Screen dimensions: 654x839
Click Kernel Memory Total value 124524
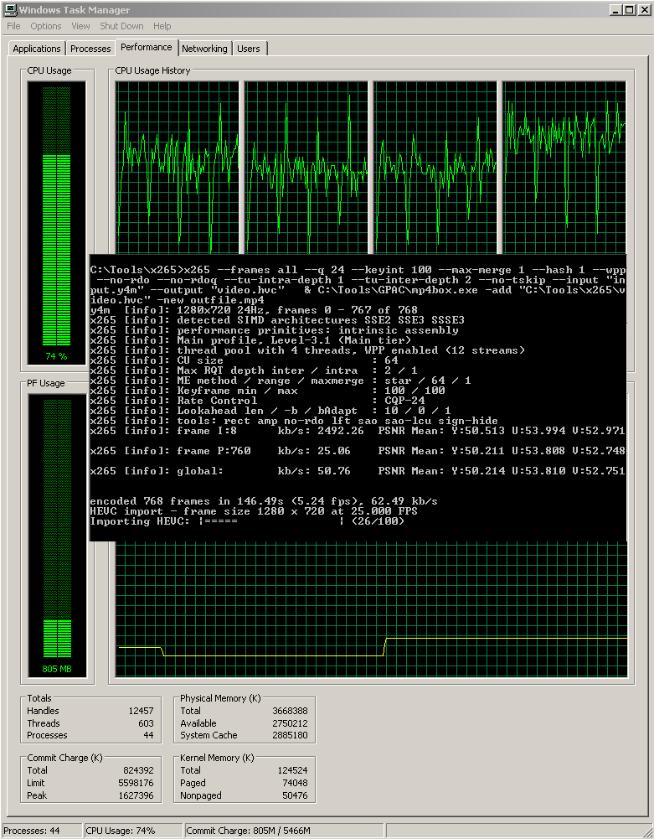pyautogui.click(x=292, y=770)
